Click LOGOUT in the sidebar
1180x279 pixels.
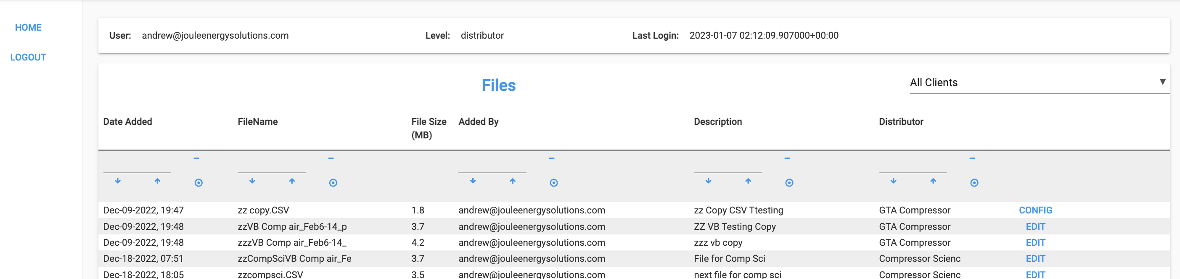pos(29,57)
